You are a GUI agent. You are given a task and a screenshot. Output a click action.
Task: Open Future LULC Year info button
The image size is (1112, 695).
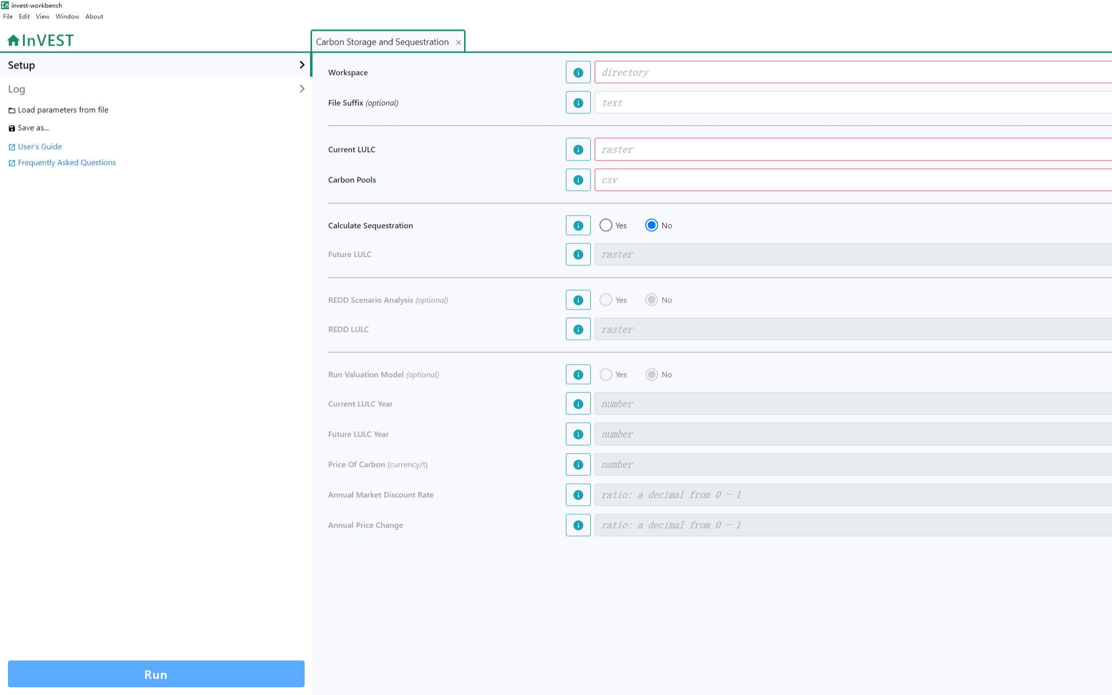pyautogui.click(x=578, y=434)
